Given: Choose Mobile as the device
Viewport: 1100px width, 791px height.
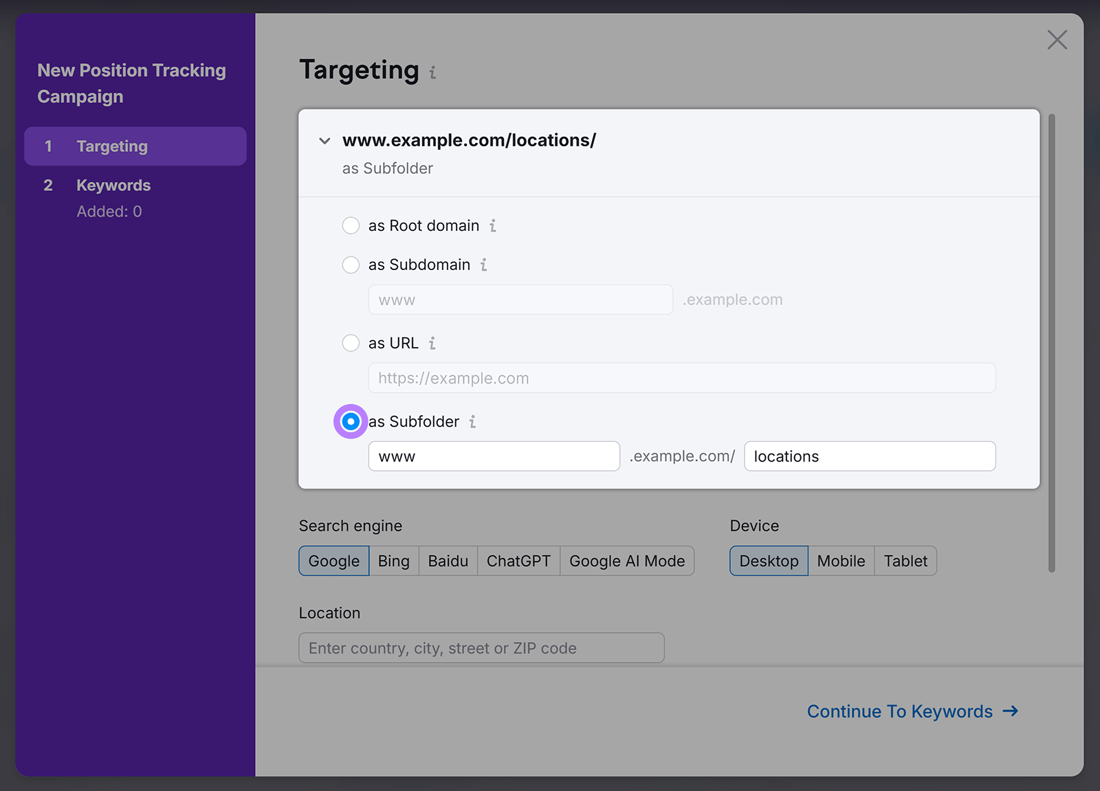Looking at the screenshot, I should (841, 561).
